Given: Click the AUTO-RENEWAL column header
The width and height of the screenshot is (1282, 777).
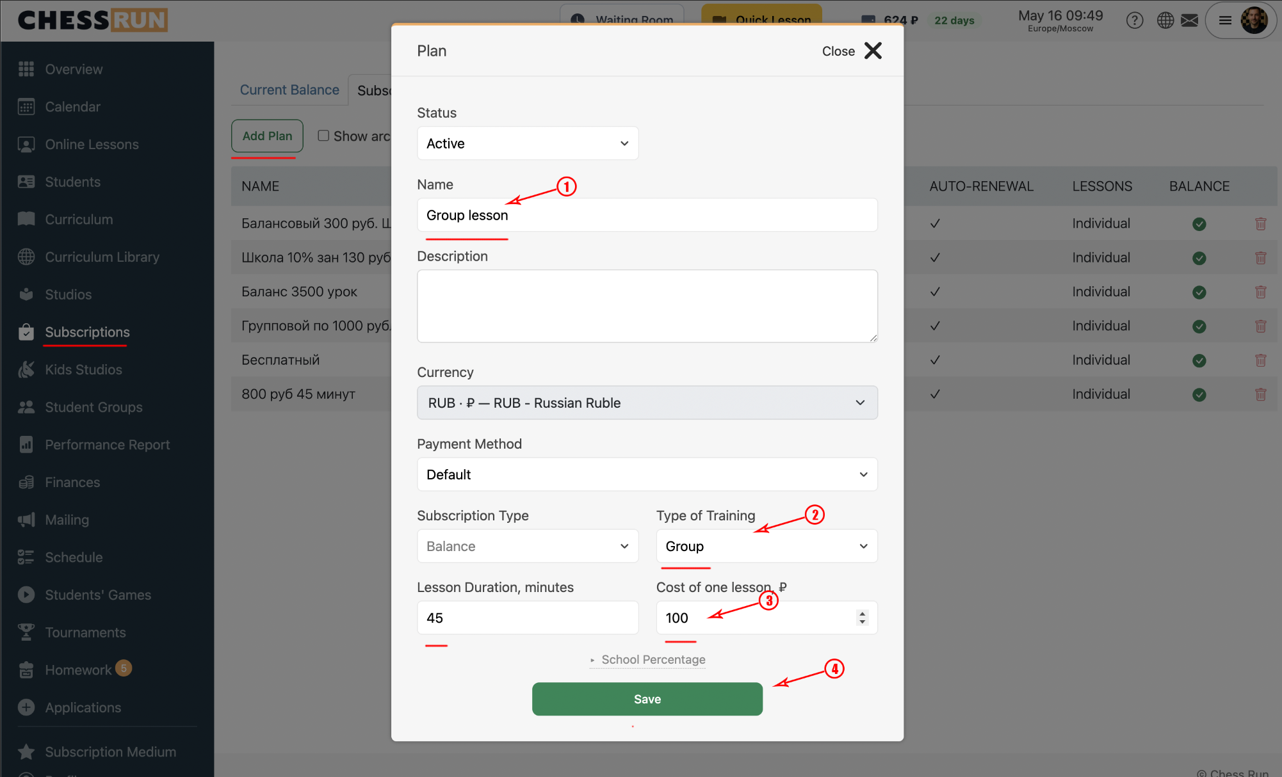Looking at the screenshot, I should coord(981,186).
